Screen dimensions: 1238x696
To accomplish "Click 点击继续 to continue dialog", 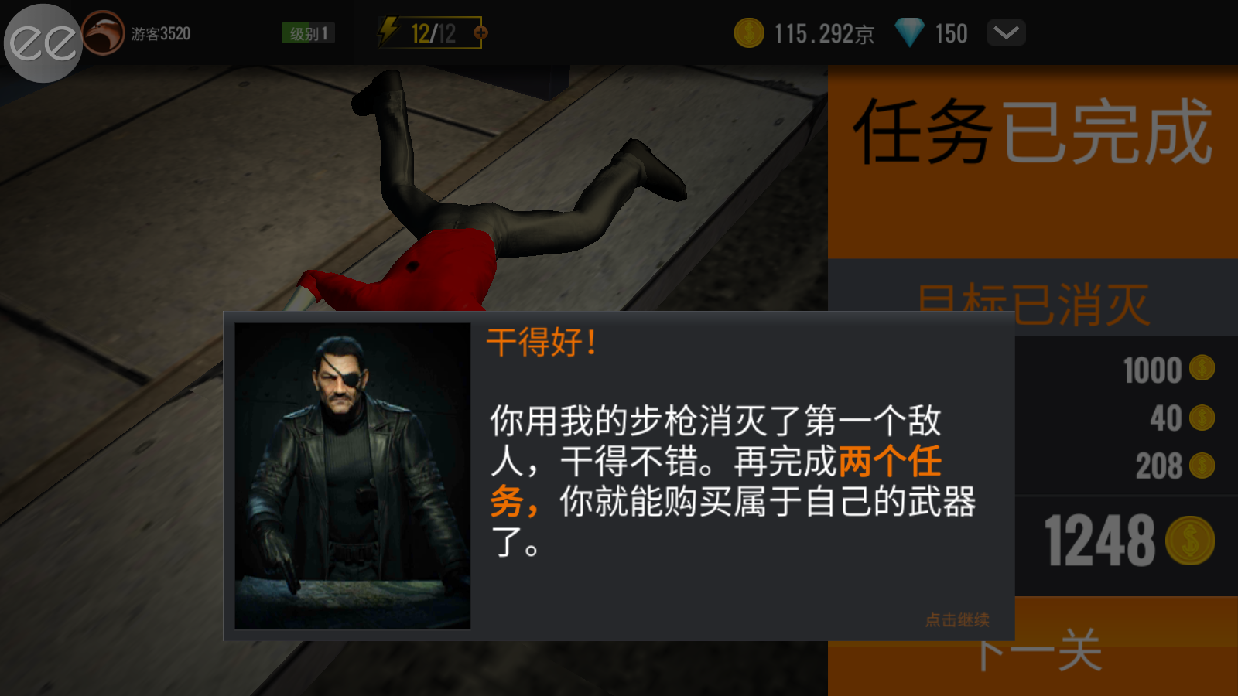I will [x=957, y=619].
